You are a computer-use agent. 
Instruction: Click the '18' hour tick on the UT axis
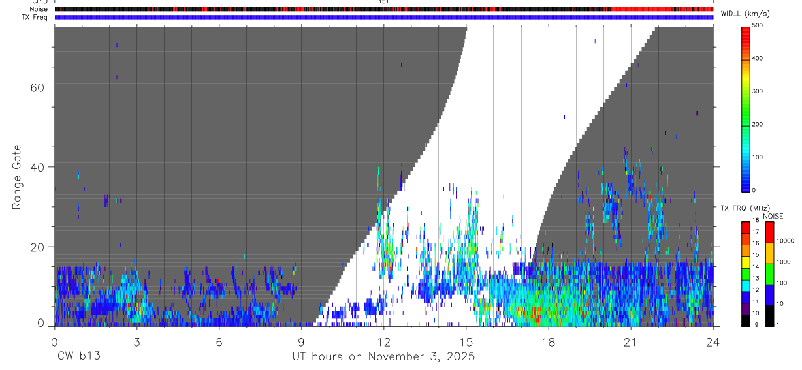pos(549,342)
